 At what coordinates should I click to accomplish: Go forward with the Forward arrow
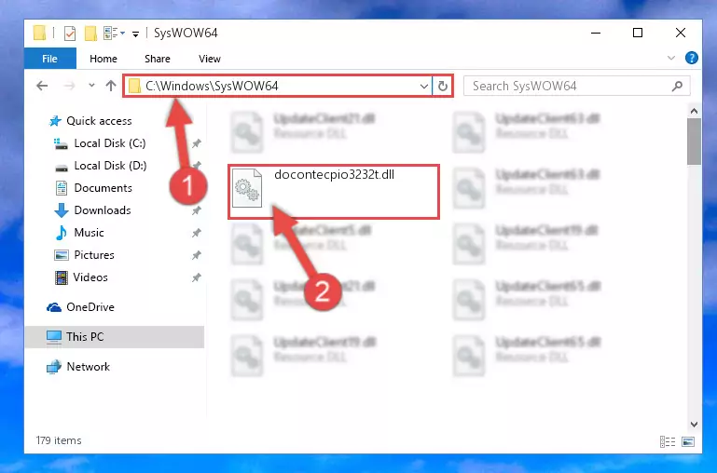coord(69,86)
